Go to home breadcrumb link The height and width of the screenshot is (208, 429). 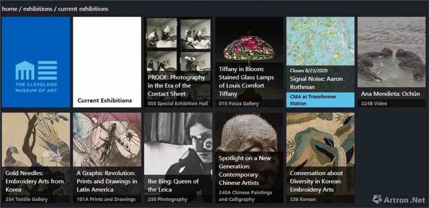pyautogui.click(x=9, y=9)
